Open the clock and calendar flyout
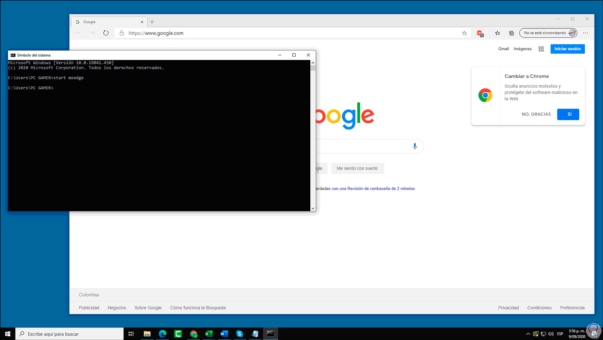Image resolution: width=603 pixels, height=340 pixels. point(577,334)
